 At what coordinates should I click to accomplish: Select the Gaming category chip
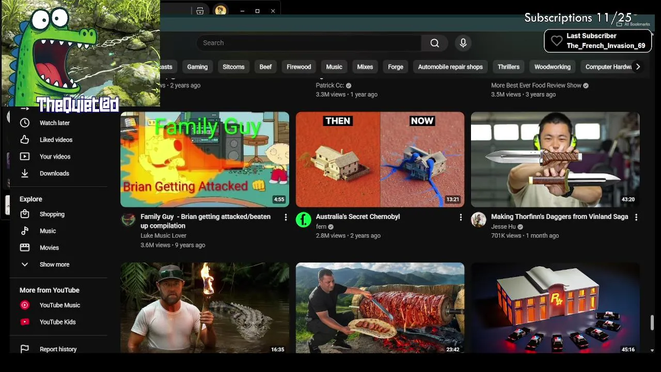click(197, 67)
